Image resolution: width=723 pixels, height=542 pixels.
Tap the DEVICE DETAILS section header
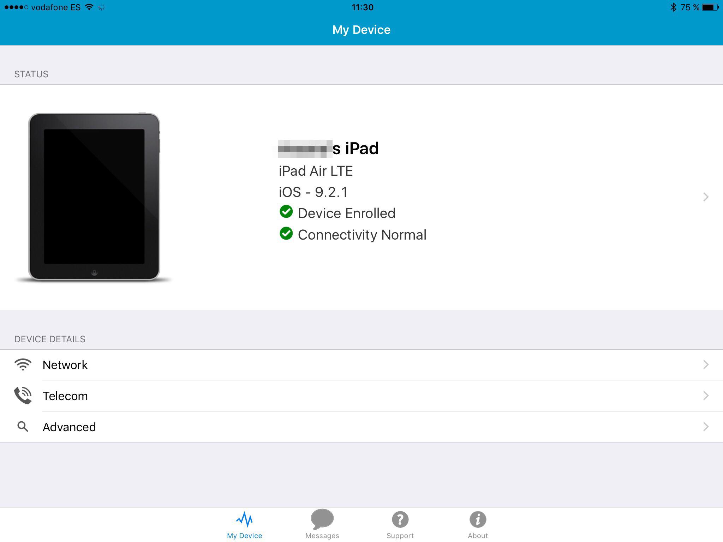tap(50, 339)
